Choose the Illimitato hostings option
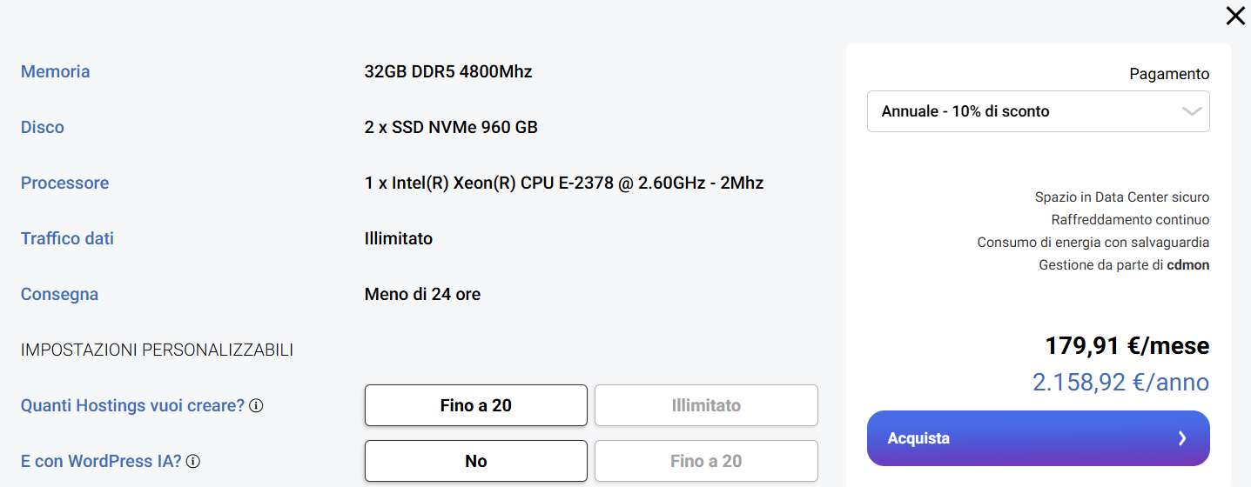The width and height of the screenshot is (1251, 487). (x=706, y=405)
